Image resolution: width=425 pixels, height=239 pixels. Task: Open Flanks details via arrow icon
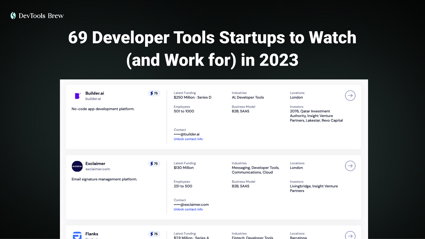(350, 235)
